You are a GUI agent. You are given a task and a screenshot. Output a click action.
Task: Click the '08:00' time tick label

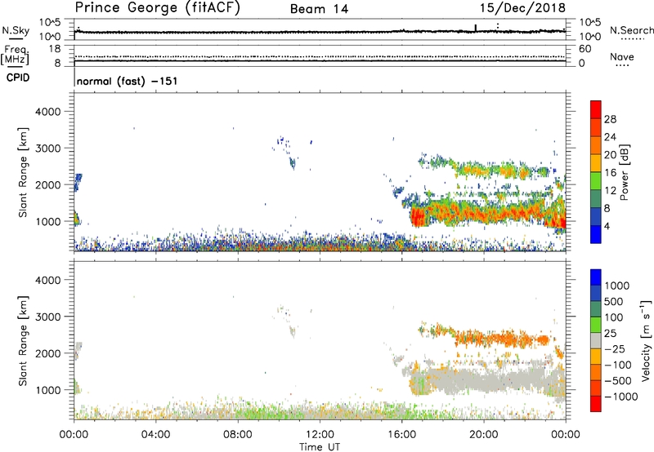click(x=238, y=435)
